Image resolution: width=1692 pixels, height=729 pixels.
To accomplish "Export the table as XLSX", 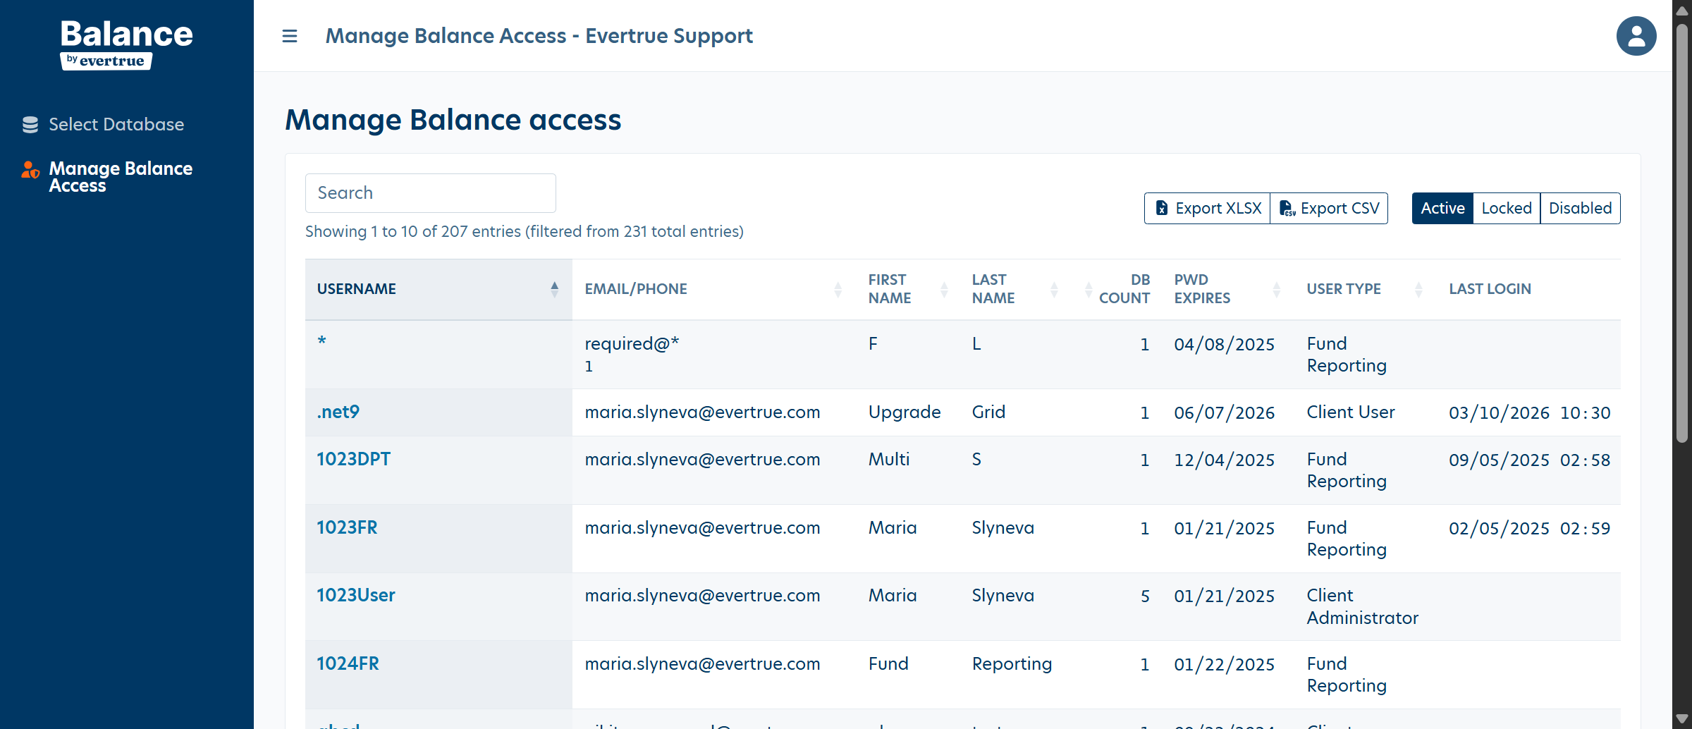I will pyautogui.click(x=1207, y=209).
